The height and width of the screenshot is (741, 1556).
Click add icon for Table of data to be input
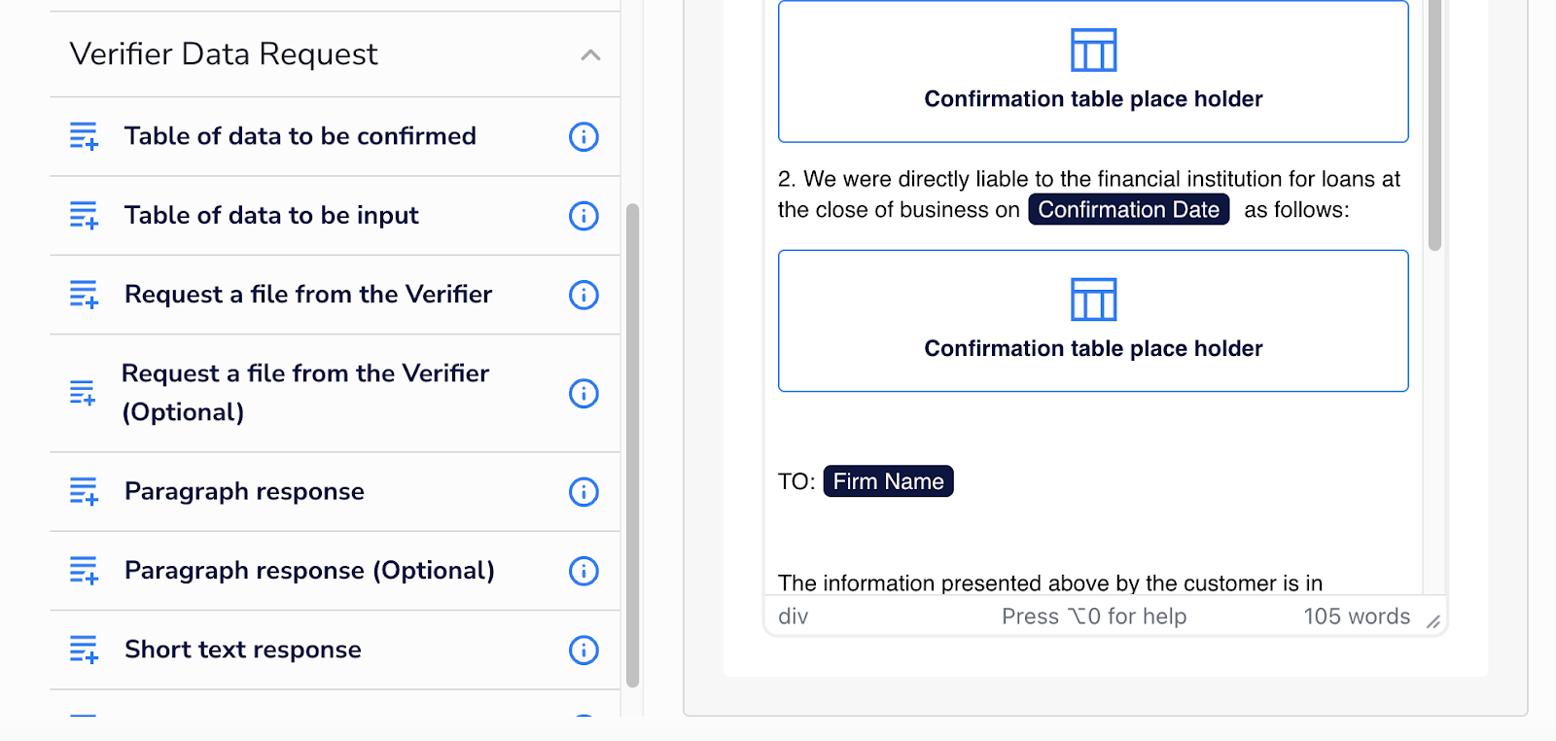[84, 216]
